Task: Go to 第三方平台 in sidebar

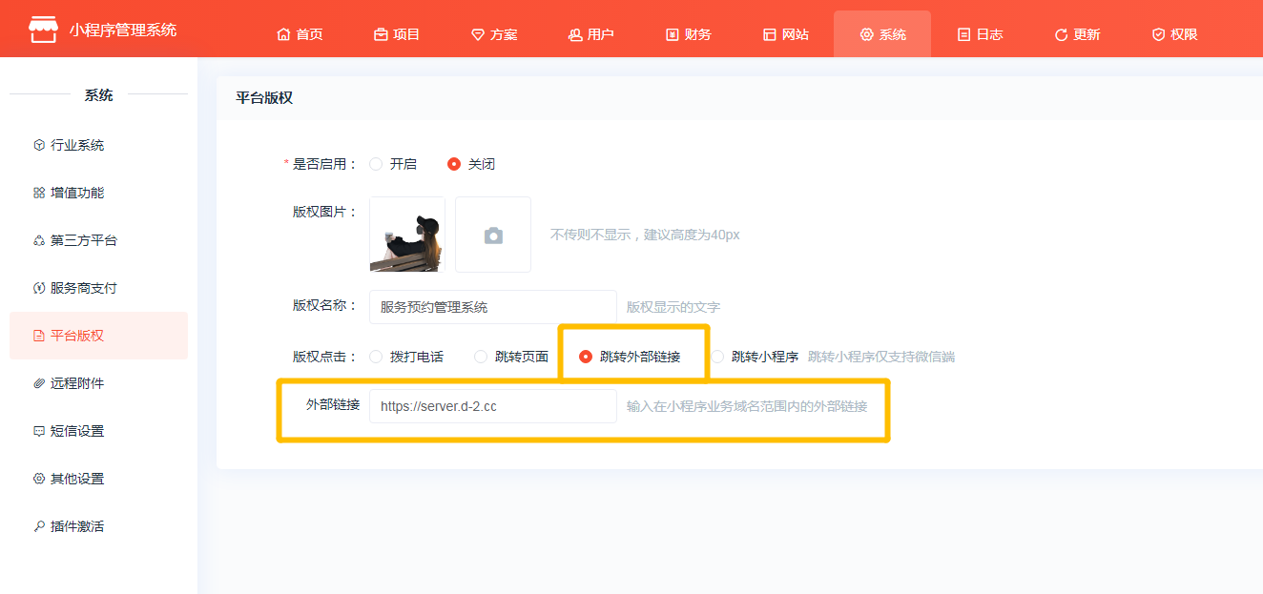Action: tap(98, 240)
